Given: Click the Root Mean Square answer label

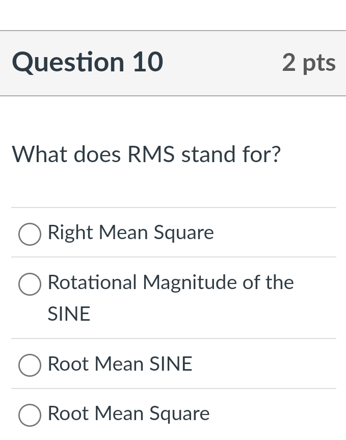Looking at the screenshot, I should pyautogui.click(x=128, y=414).
